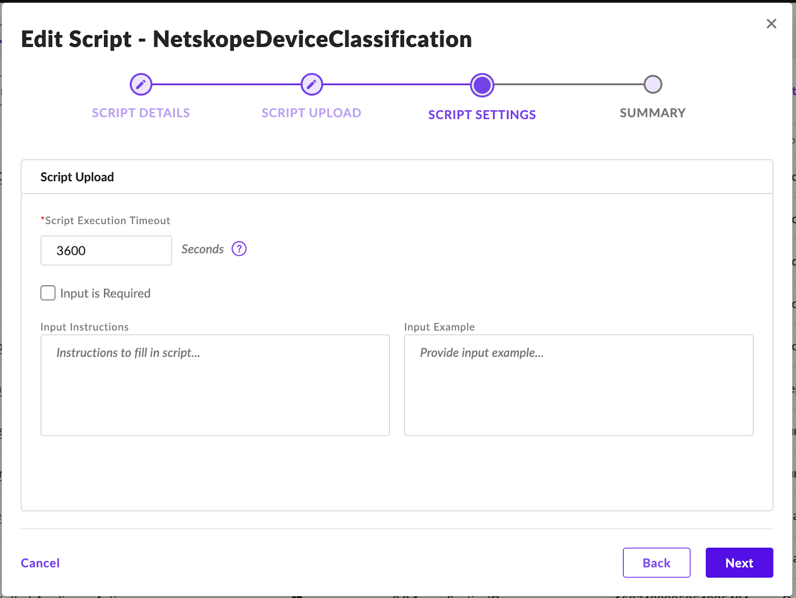
Task: Enable the Input is Required checkbox
Action: pyautogui.click(x=48, y=293)
